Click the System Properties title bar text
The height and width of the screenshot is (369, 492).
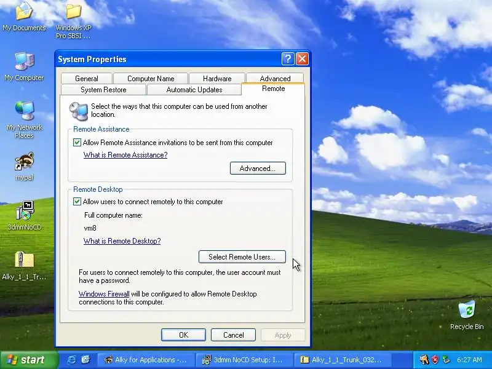click(92, 59)
